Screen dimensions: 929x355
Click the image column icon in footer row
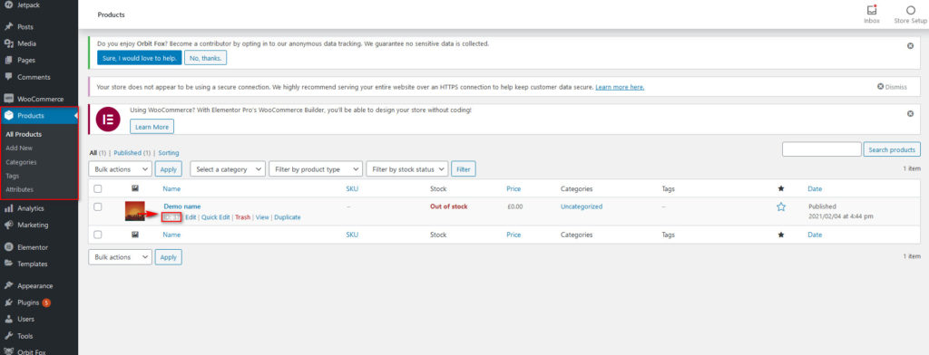coord(135,235)
